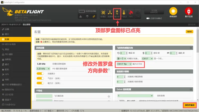199x112 pixels.
Task: Click the yaw degrees stepper arrows
Action: coord(176,53)
